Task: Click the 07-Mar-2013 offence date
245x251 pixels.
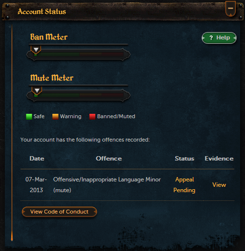Action: tap(36, 185)
